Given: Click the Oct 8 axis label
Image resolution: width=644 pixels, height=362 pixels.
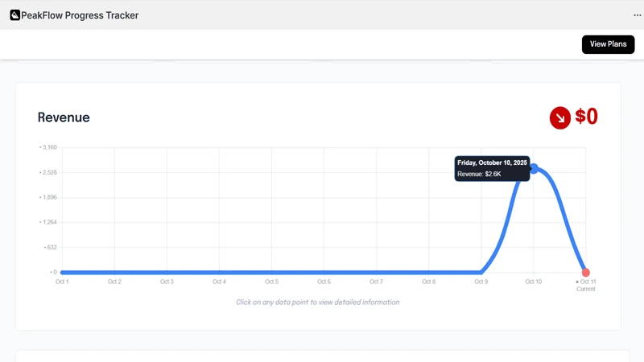Looking at the screenshot, I should (x=429, y=282).
